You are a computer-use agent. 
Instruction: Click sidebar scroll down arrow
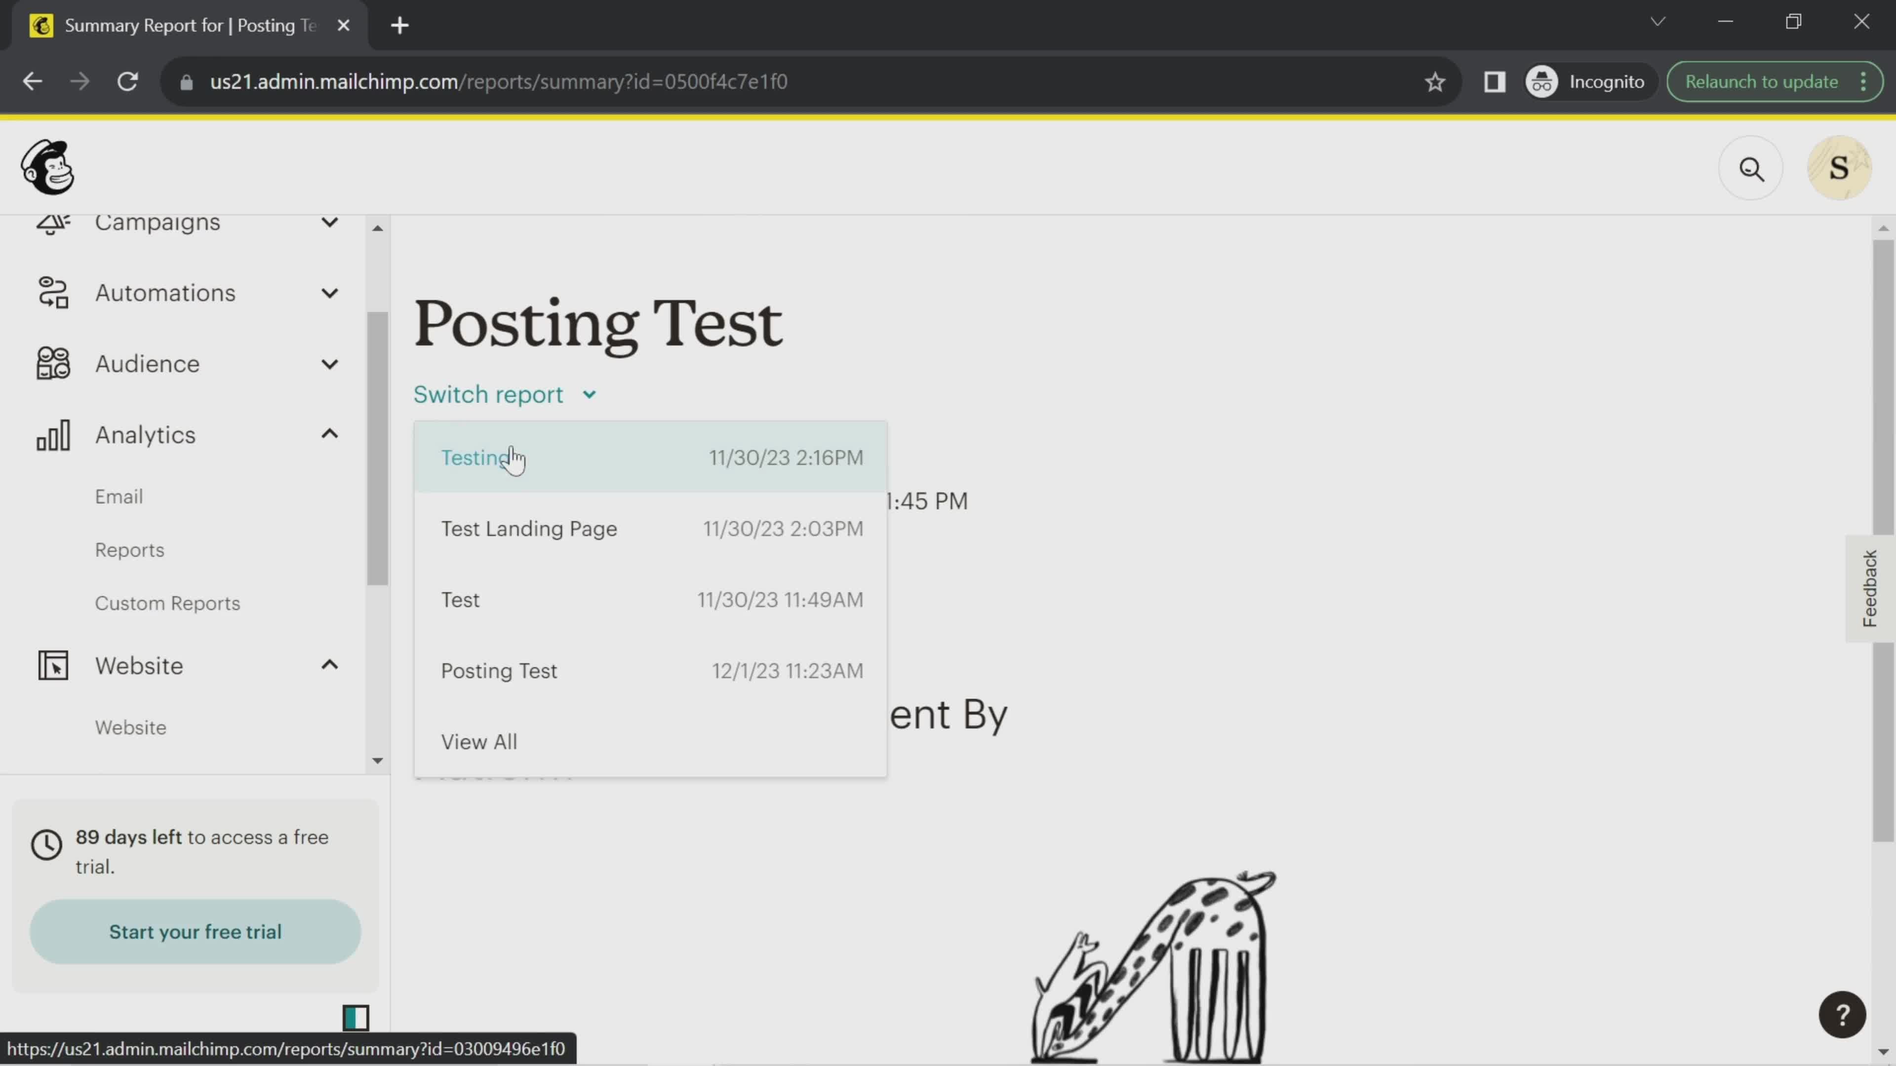pos(378,761)
